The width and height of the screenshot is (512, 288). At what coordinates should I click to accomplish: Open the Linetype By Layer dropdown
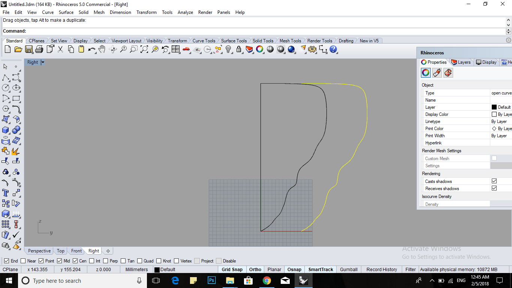coord(501,121)
